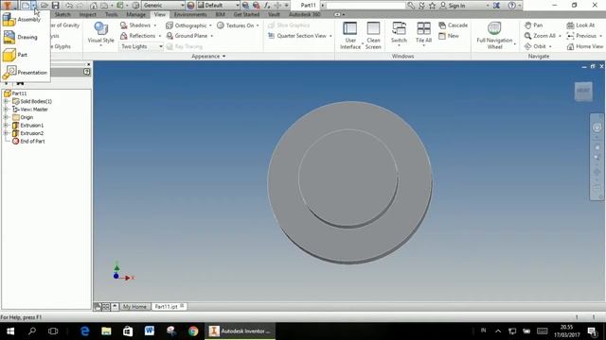The image size is (606, 340).
Task: Open Chrome from taskbar
Action: click(193, 331)
